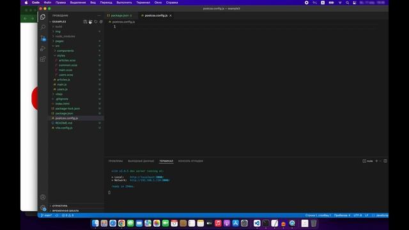409x230 pixels.
Task: Show errors and warnings count in status bar
Action: click(68, 215)
